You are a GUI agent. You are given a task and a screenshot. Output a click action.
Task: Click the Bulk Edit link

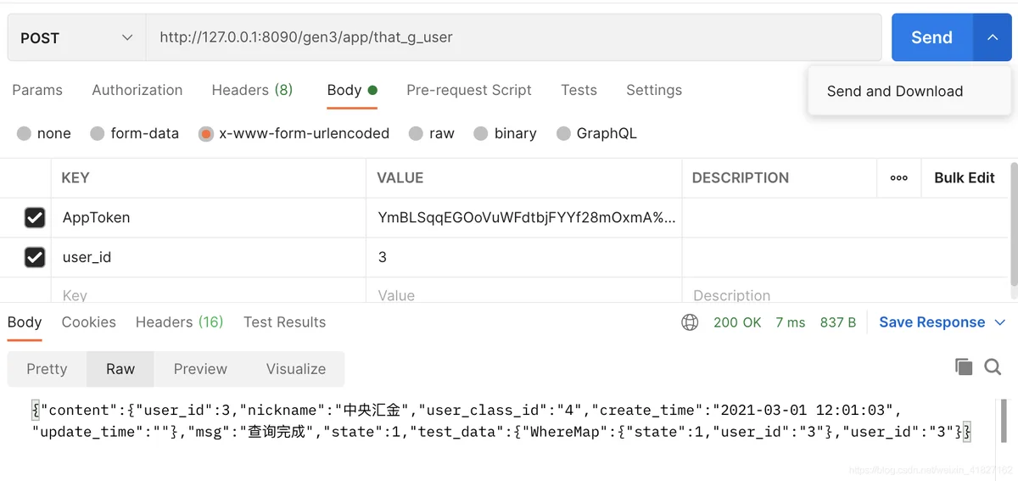964,178
